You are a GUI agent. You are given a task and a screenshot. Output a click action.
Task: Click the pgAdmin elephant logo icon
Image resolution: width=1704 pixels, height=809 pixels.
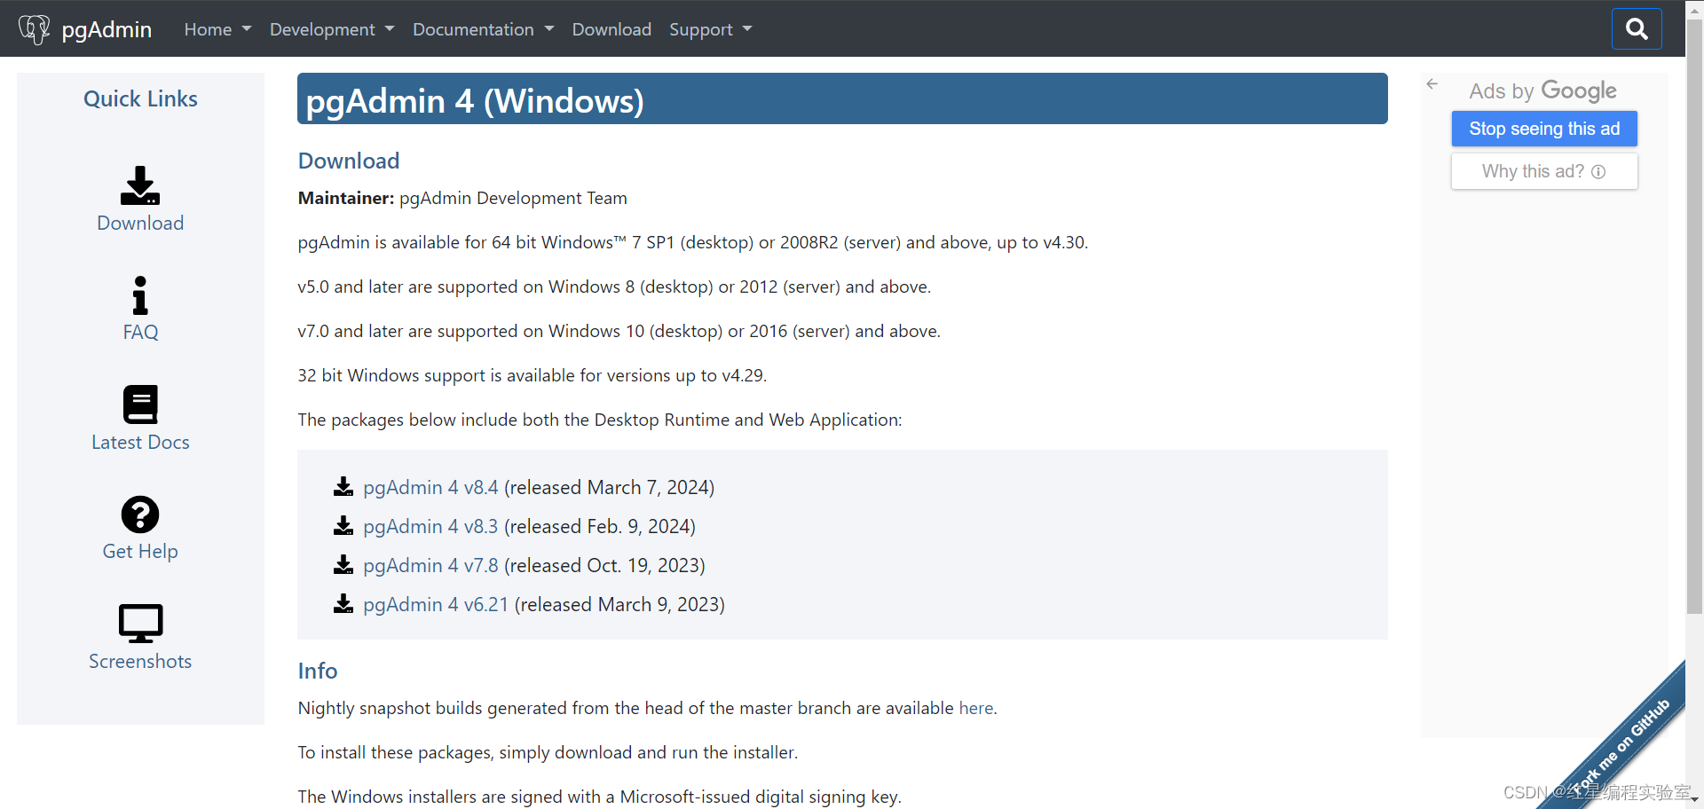35,29
